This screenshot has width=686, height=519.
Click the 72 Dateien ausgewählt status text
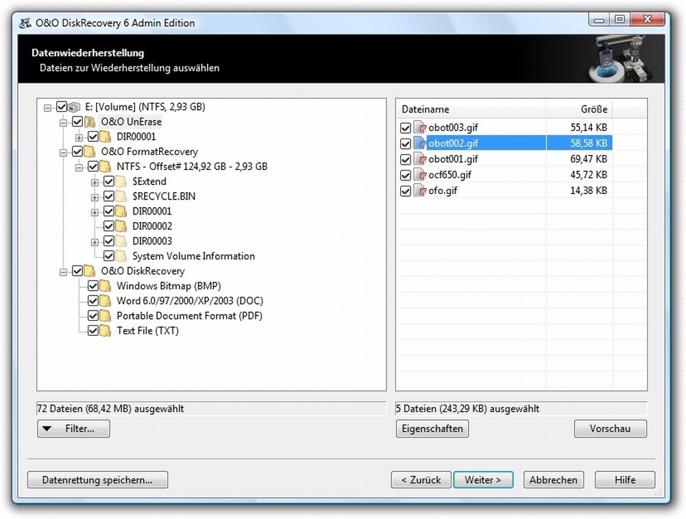click(110, 409)
